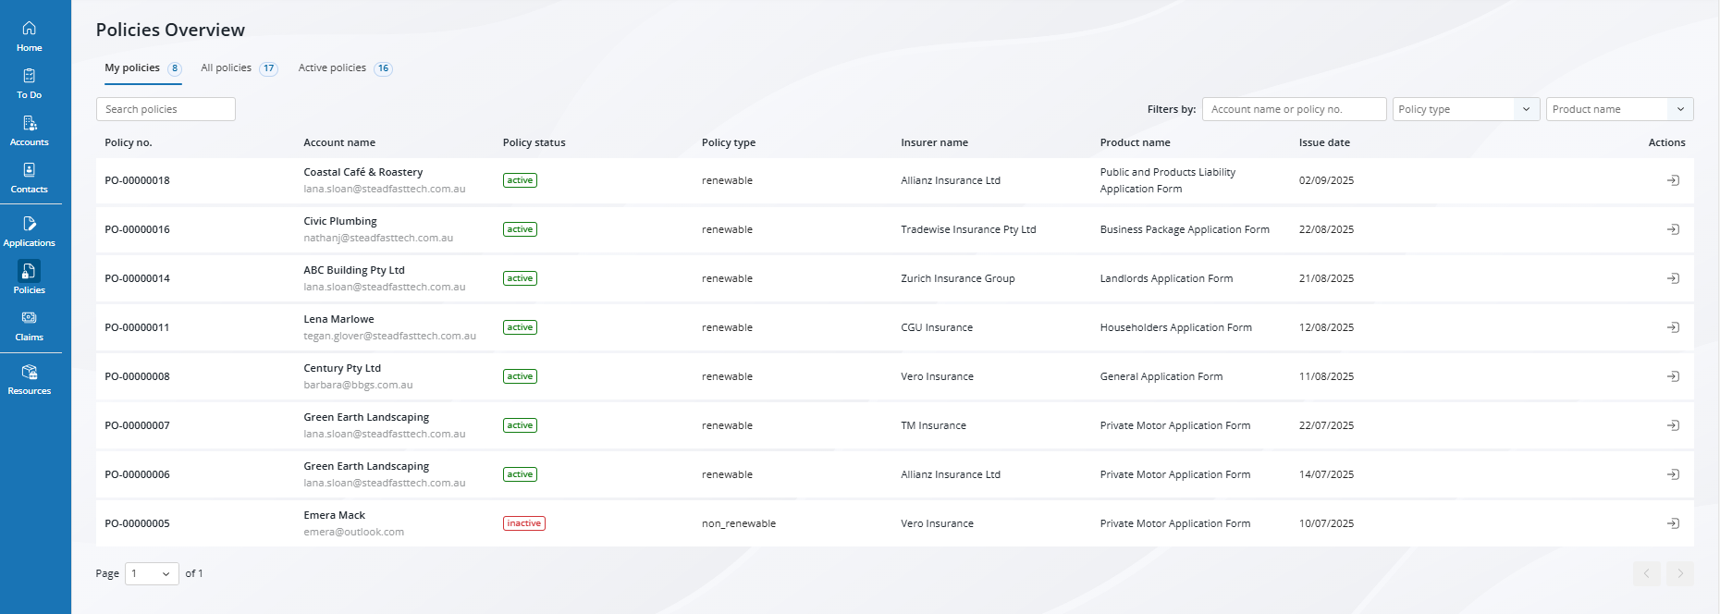The height and width of the screenshot is (614, 1720).
Task: Focus the Search policies field
Action: point(166,109)
